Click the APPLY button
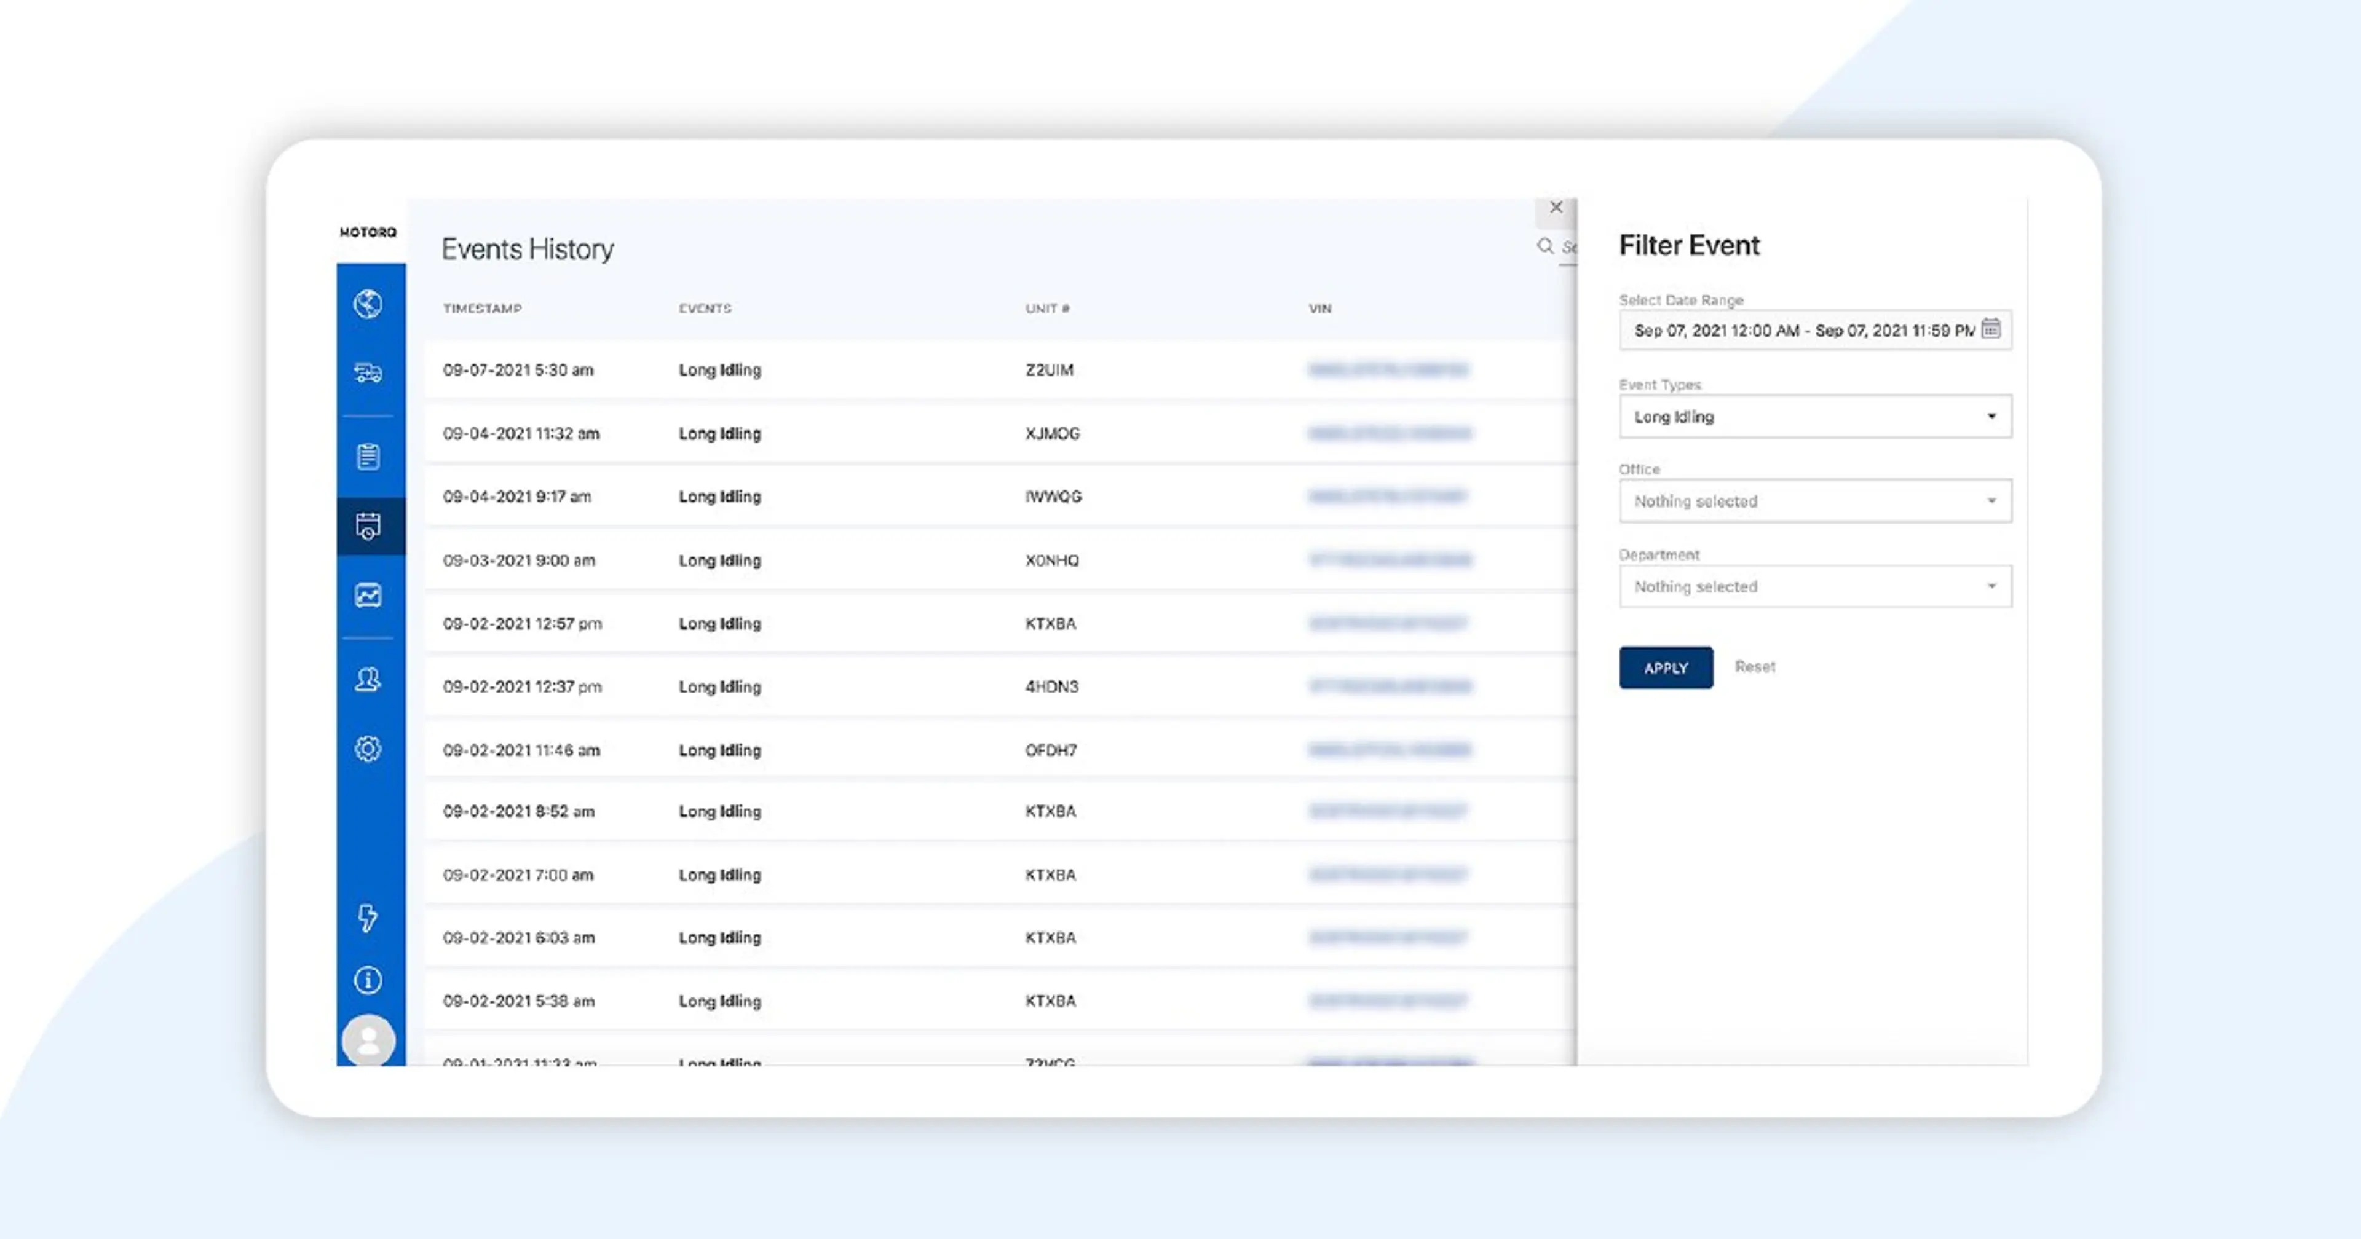Viewport: 2361px width, 1239px height. (x=1666, y=667)
